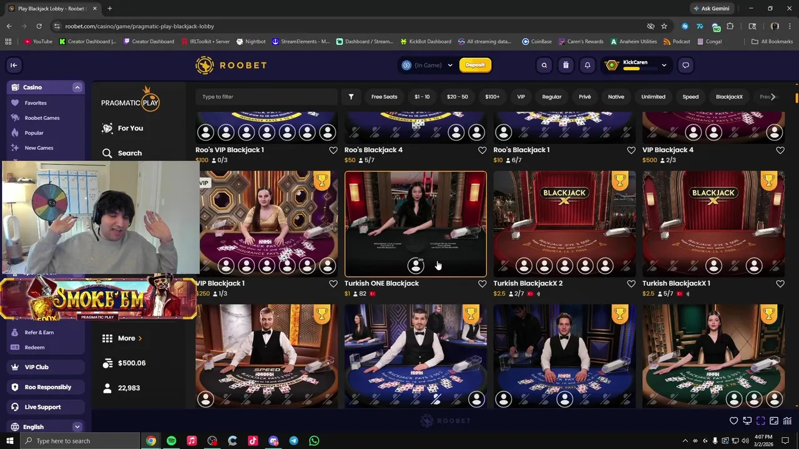This screenshot has height=449, width=799.
Task: Open Pragmatic Play Search
Action: coord(122,153)
